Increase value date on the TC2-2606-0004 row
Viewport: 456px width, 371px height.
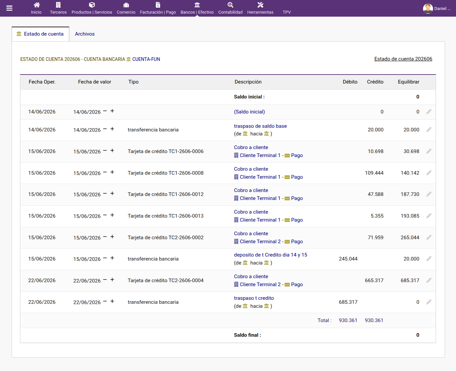[112, 279]
